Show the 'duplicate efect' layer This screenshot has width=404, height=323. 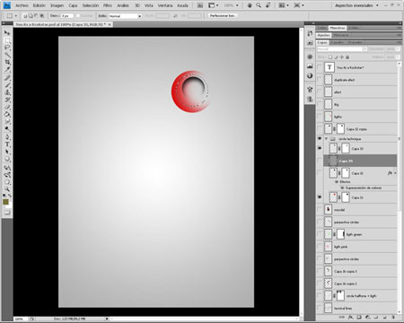pyautogui.click(x=320, y=80)
